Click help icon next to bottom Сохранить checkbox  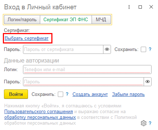click(x=67, y=94)
